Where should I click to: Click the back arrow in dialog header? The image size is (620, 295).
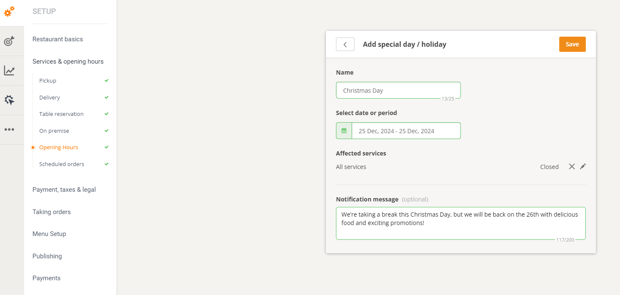click(345, 44)
